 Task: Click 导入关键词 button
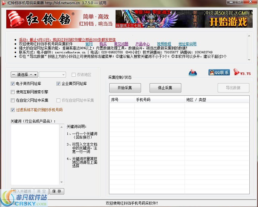[22, 191]
